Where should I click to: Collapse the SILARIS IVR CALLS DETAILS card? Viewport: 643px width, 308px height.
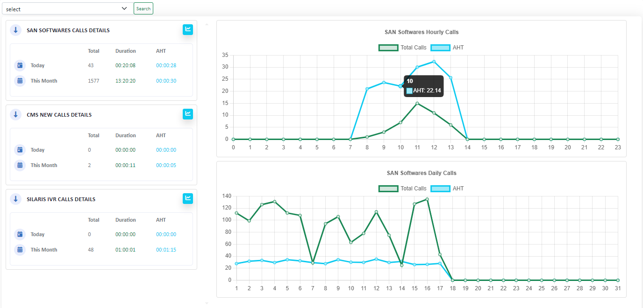coord(15,198)
